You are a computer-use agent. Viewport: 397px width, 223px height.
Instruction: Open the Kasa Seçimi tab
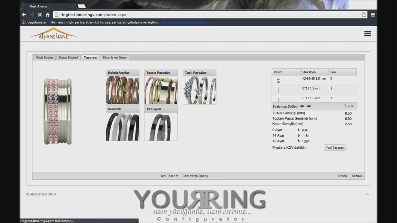[68, 58]
